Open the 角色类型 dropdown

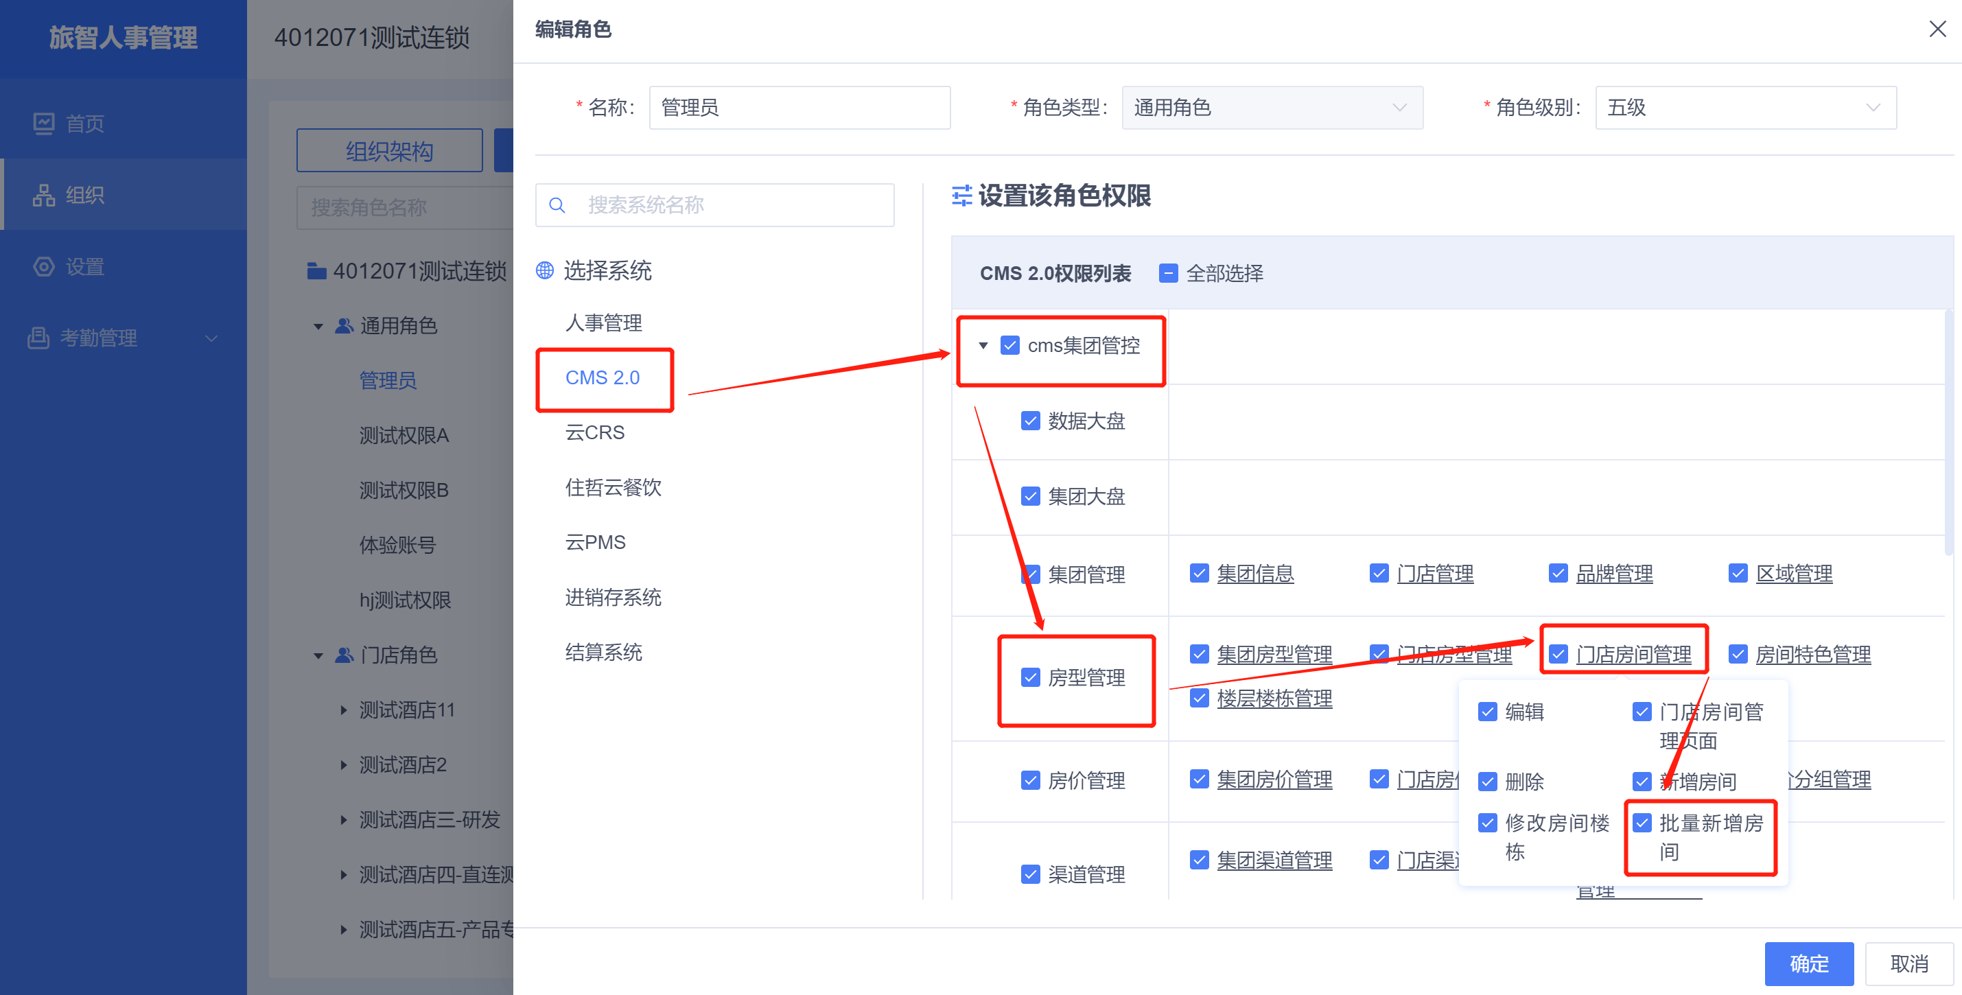(x=1272, y=108)
